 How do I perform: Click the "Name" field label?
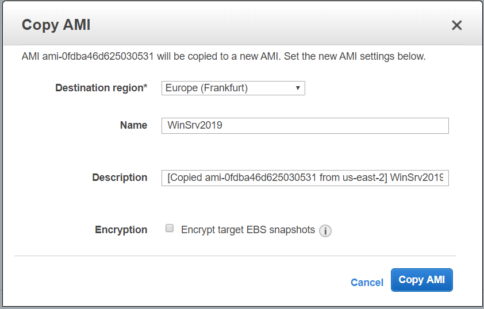click(x=133, y=125)
